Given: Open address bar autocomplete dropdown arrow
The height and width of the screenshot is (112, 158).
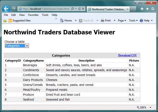Looking at the screenshot, I should click(76, 9).
